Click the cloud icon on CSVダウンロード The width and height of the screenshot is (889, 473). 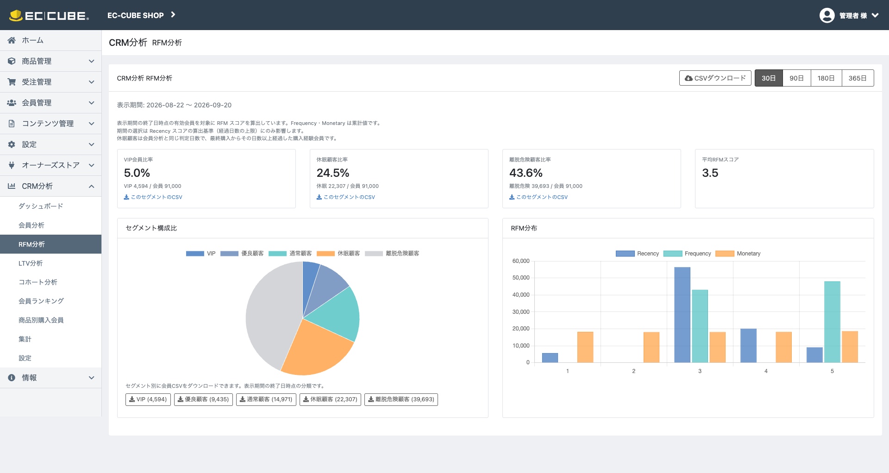pos(689,78)
